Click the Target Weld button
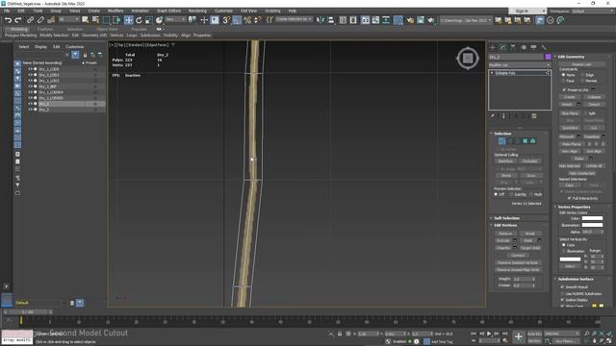 530,248
